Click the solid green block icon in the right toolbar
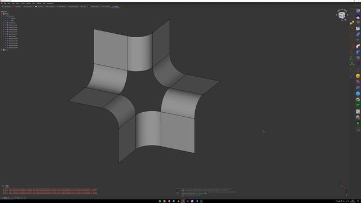The height and width of the screenshot is (203, 361). tap(358, 105)
